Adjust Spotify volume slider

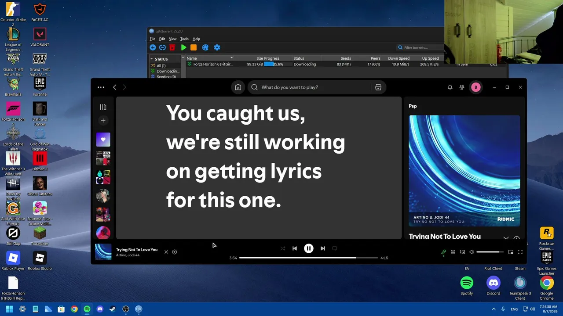[490, 252]
